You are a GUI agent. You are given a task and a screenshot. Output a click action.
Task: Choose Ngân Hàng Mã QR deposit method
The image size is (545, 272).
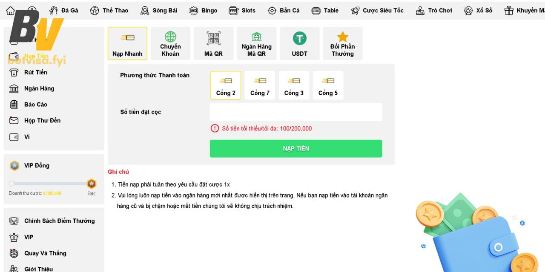256,44
